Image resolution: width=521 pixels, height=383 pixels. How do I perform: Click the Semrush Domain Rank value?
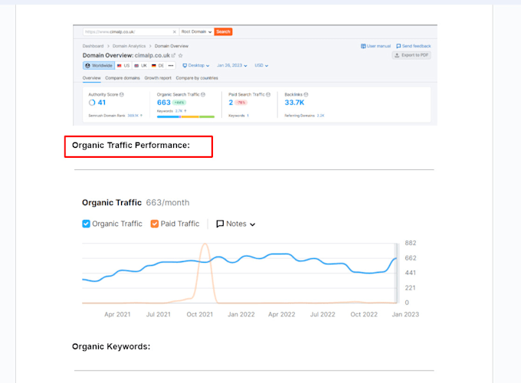[x=133, y=116]
